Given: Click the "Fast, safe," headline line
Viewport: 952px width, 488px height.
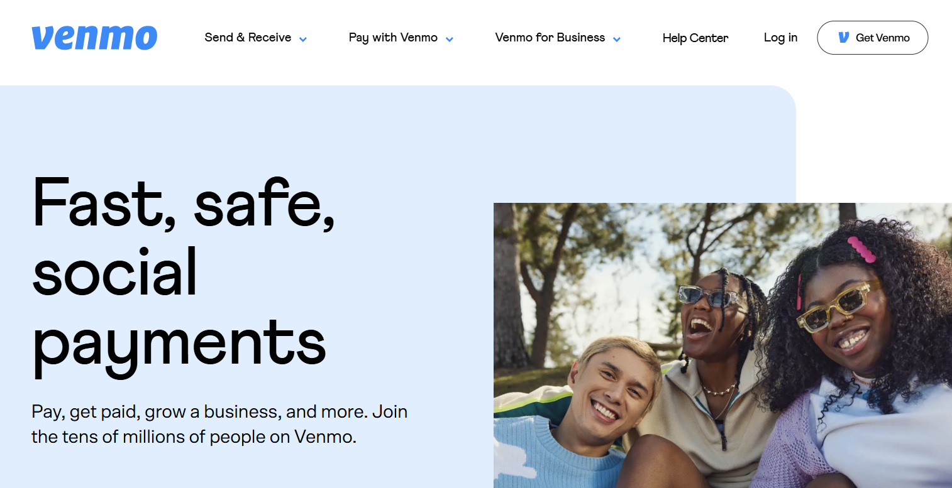Looking at the screenshot, I should point(184,202).
